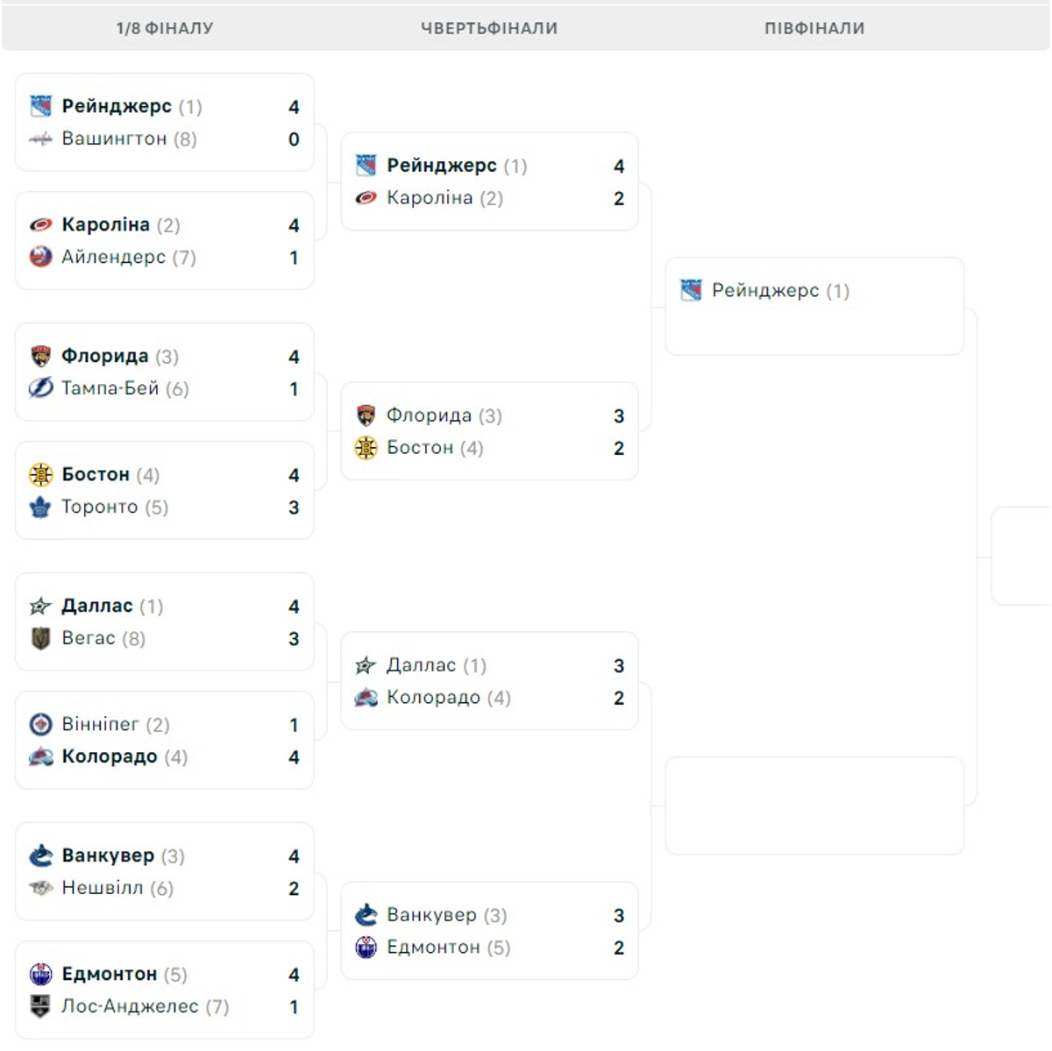Click Едмонтон (5) in the quarterfinal matchup
This screenshot has width=1052, height=1051.
point(448,948)
